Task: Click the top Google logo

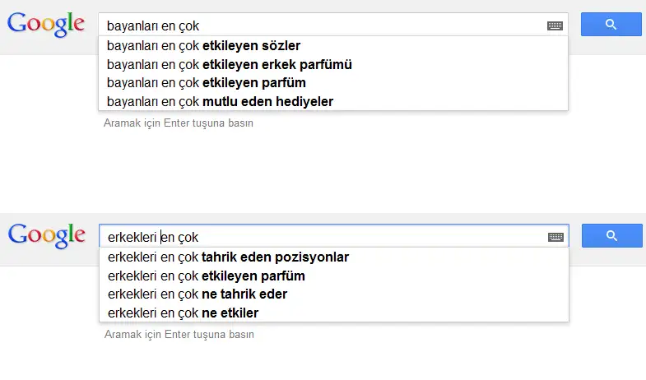Action: coord(46,25)
